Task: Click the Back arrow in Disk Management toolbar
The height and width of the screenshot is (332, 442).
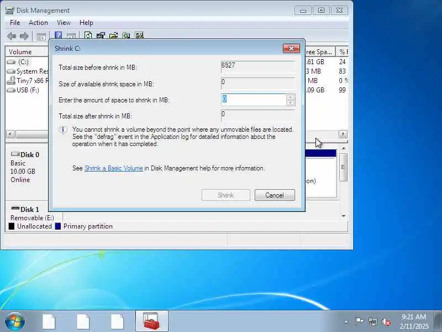Action: [12, 36]
